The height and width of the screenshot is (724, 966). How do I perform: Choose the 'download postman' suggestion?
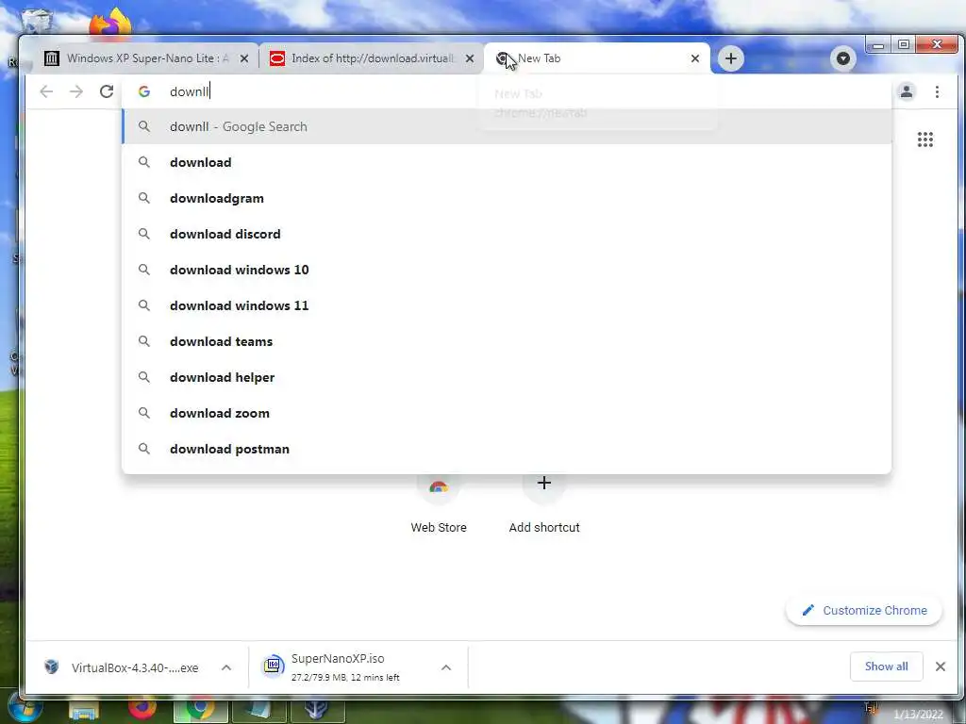(507, 449)
